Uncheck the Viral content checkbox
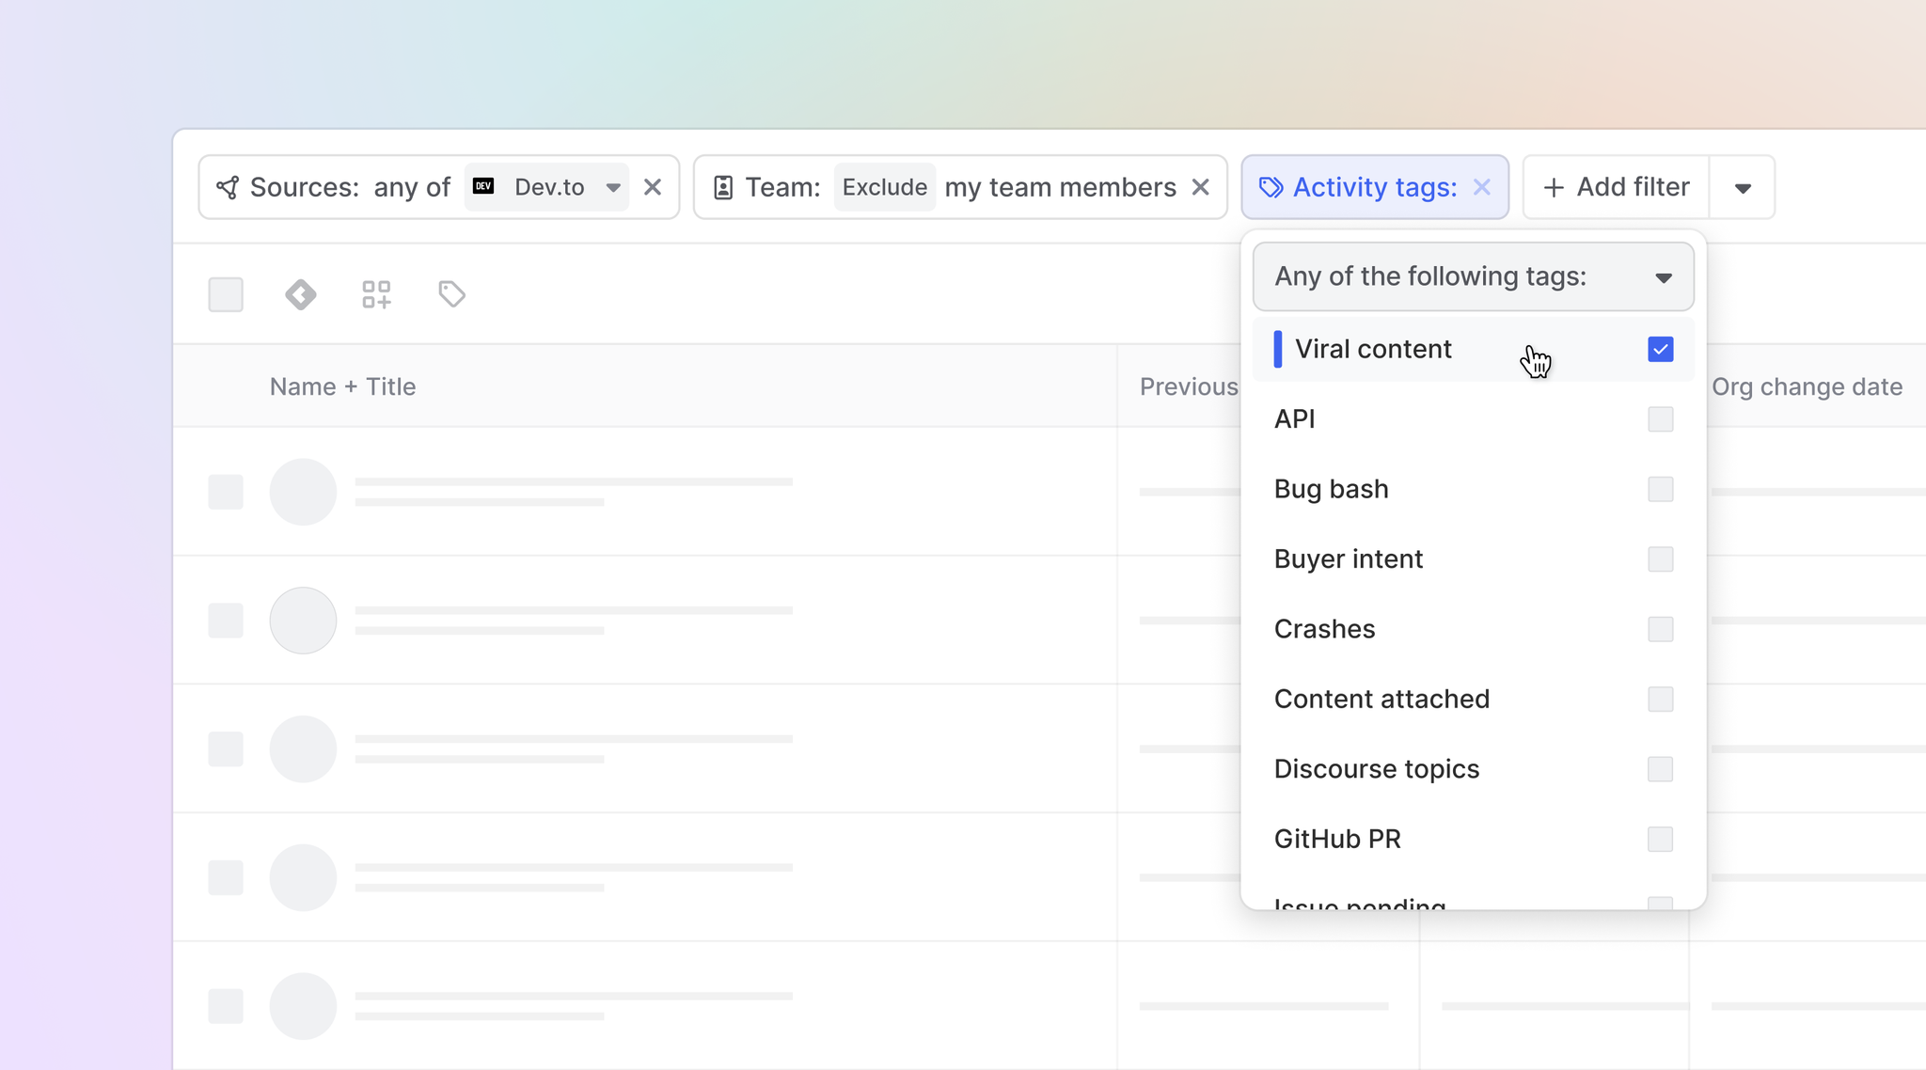1926x1070 pixels. tap(1660, 349)
